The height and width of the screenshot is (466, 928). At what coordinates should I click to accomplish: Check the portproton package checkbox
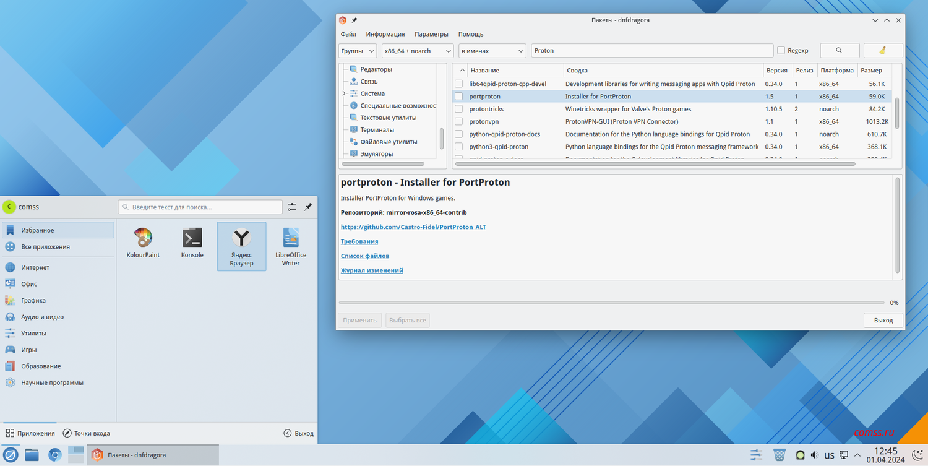(x=458, y=97)
